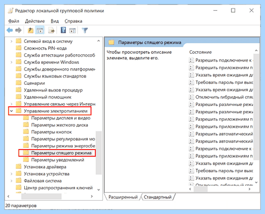Viewport: 265px width, 214px height.
Task: Click folder icon next to Параметры кнопок
Action: [26, 131]
